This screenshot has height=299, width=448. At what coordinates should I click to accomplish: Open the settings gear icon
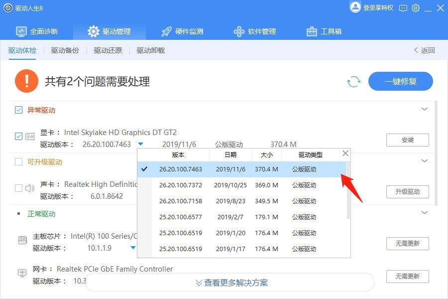[x=416, y=8]
